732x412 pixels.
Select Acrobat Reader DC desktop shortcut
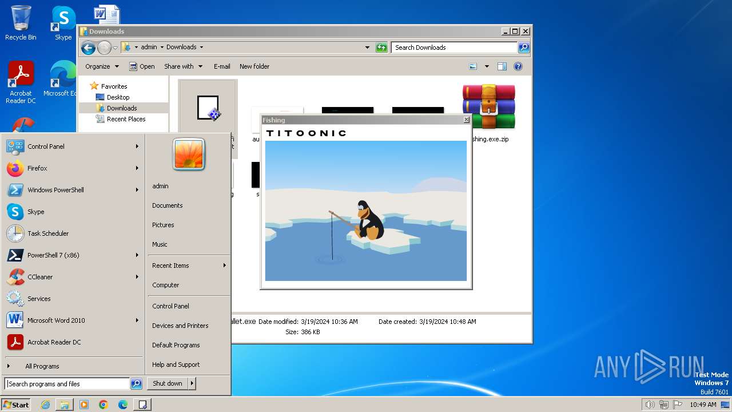pos(21,82)
